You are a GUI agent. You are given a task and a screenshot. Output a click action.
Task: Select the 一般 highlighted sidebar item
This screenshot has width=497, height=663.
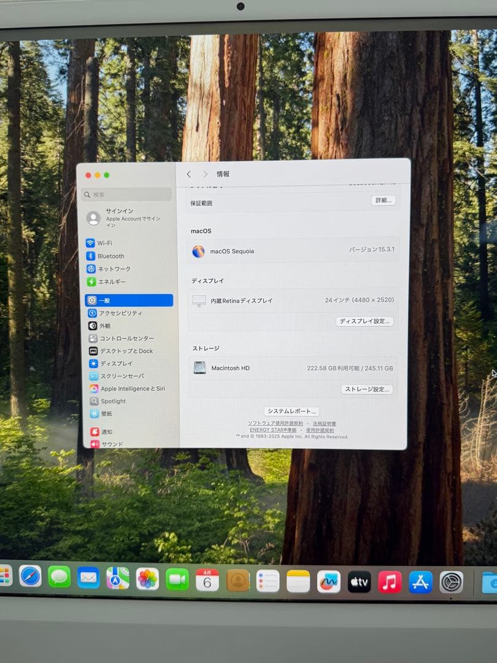[102, 300]
